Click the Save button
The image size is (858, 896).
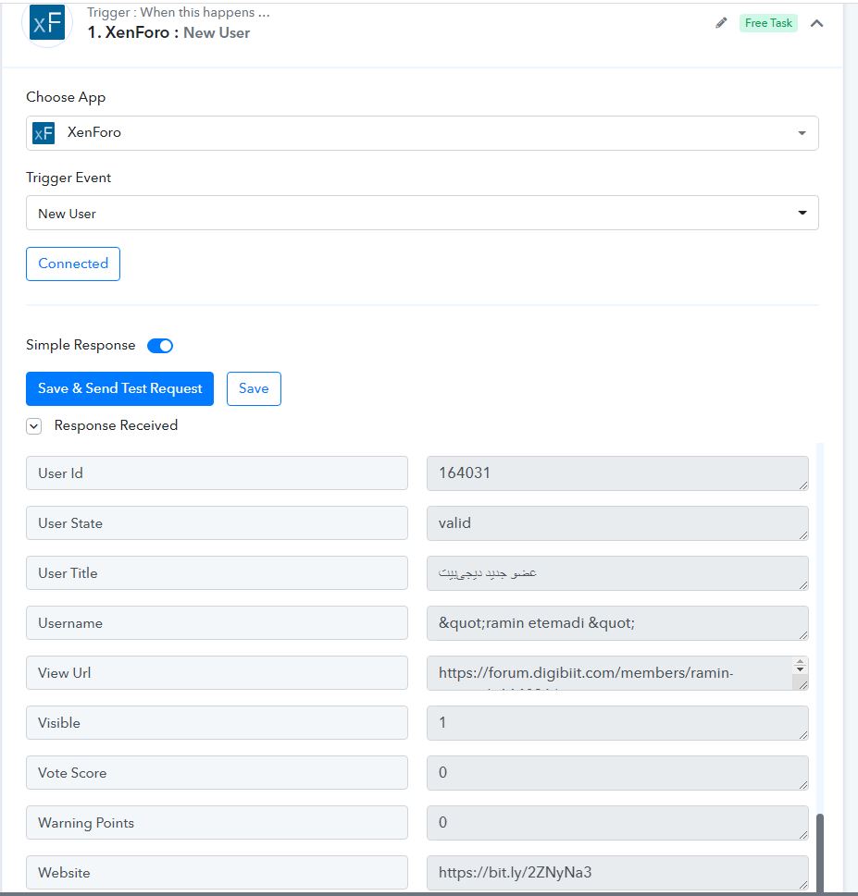(254, 388)
